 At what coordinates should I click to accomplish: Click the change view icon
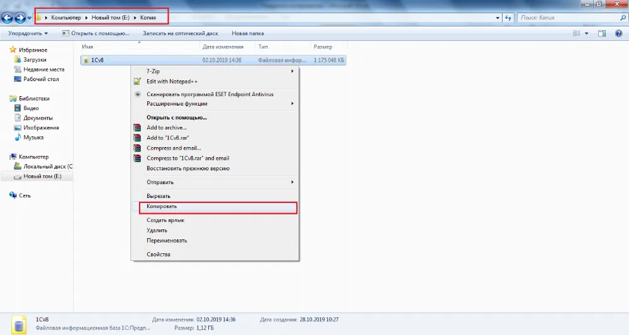pyautogui.click(x=576, y=33)
